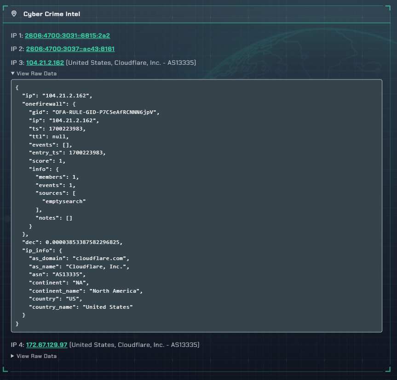Click the Cyber Crime Intel panel title
The width and height of the screenshot is (397, 380).
52,14
